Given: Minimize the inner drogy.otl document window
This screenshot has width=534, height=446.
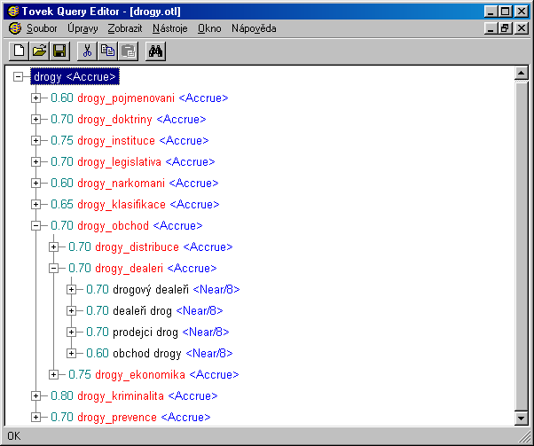Looking at the screenshot, I should 491,28.
